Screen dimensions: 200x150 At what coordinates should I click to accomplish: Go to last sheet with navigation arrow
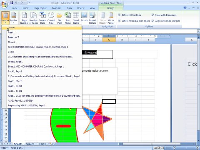click(10, 144)
